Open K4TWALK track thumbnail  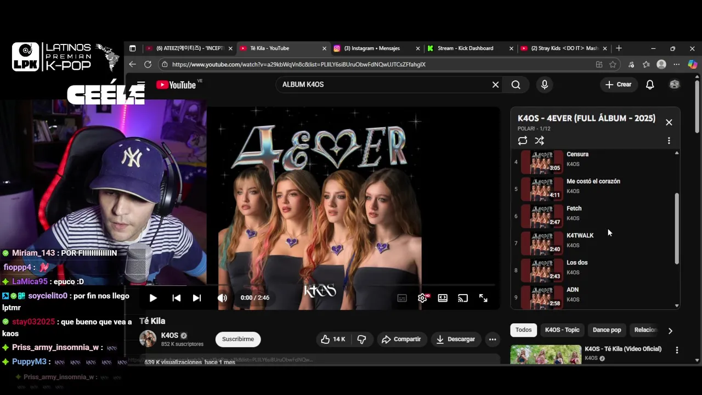pos(542,243)
